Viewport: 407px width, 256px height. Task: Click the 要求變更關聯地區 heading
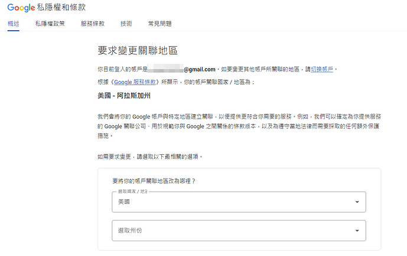(138, 50)
